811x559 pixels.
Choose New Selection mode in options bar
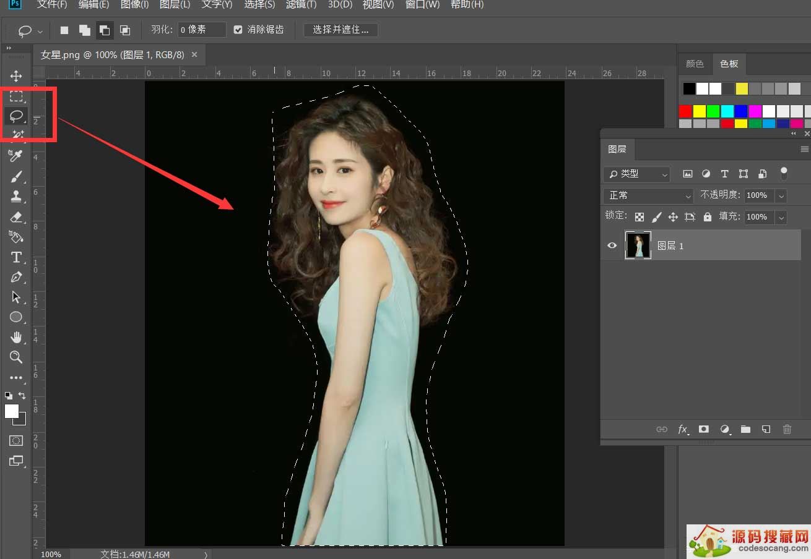click(64, 30)
